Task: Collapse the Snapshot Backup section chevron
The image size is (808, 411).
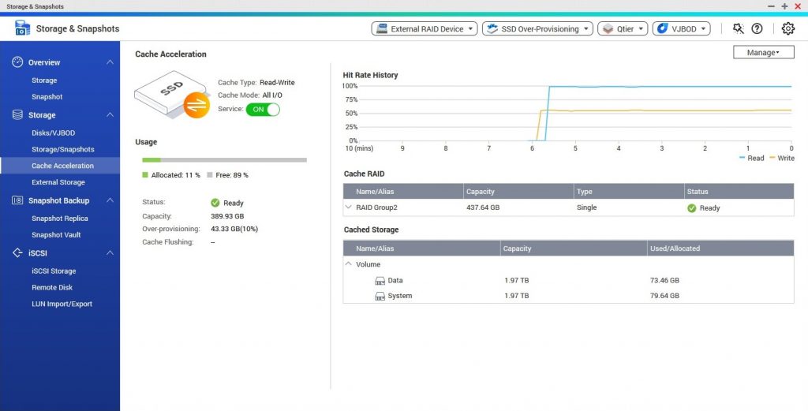Action: click(x=110, y=200)
